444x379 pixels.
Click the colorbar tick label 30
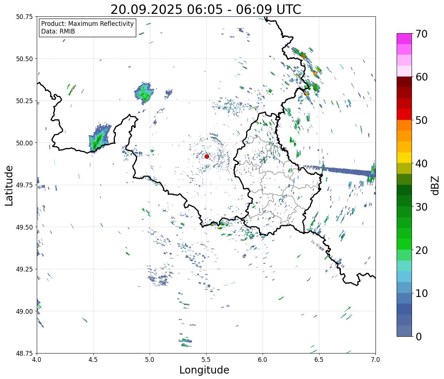[x=421, y=207]
